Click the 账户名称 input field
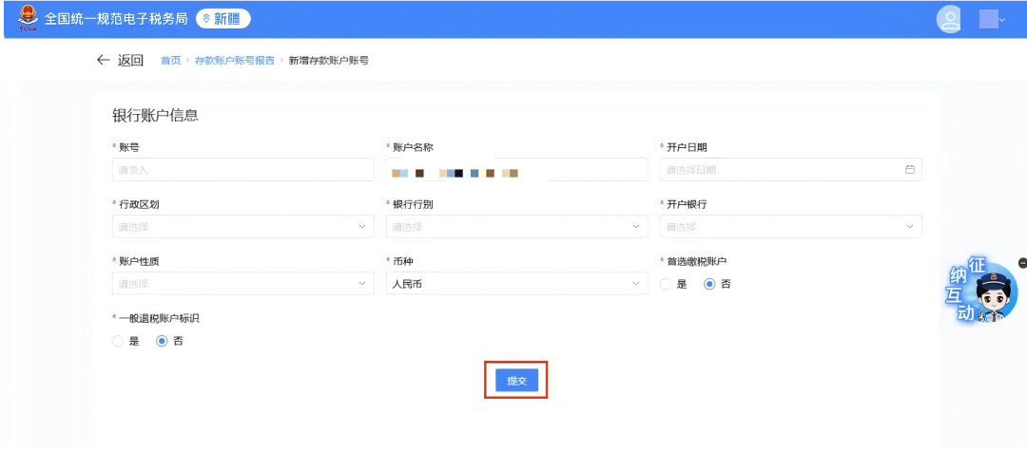This screenshot has height=450, width=1027. tap(516, 170)
